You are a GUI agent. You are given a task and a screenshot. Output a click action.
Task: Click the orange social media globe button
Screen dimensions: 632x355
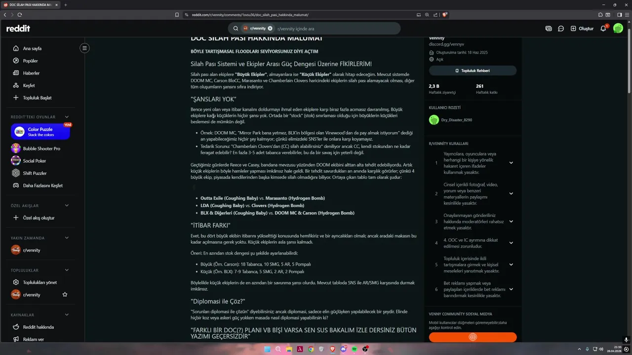pyautogui.click(x=473, y=337)
